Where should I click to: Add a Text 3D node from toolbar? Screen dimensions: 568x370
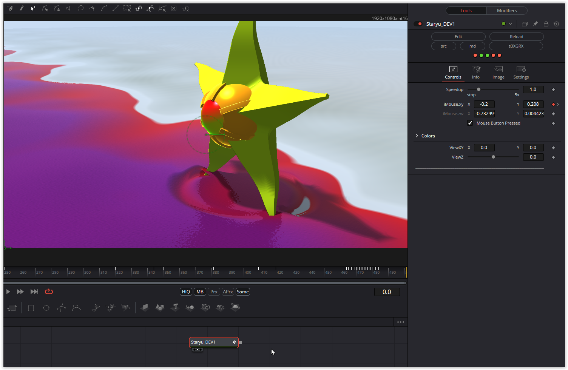[x=175, y=307]
